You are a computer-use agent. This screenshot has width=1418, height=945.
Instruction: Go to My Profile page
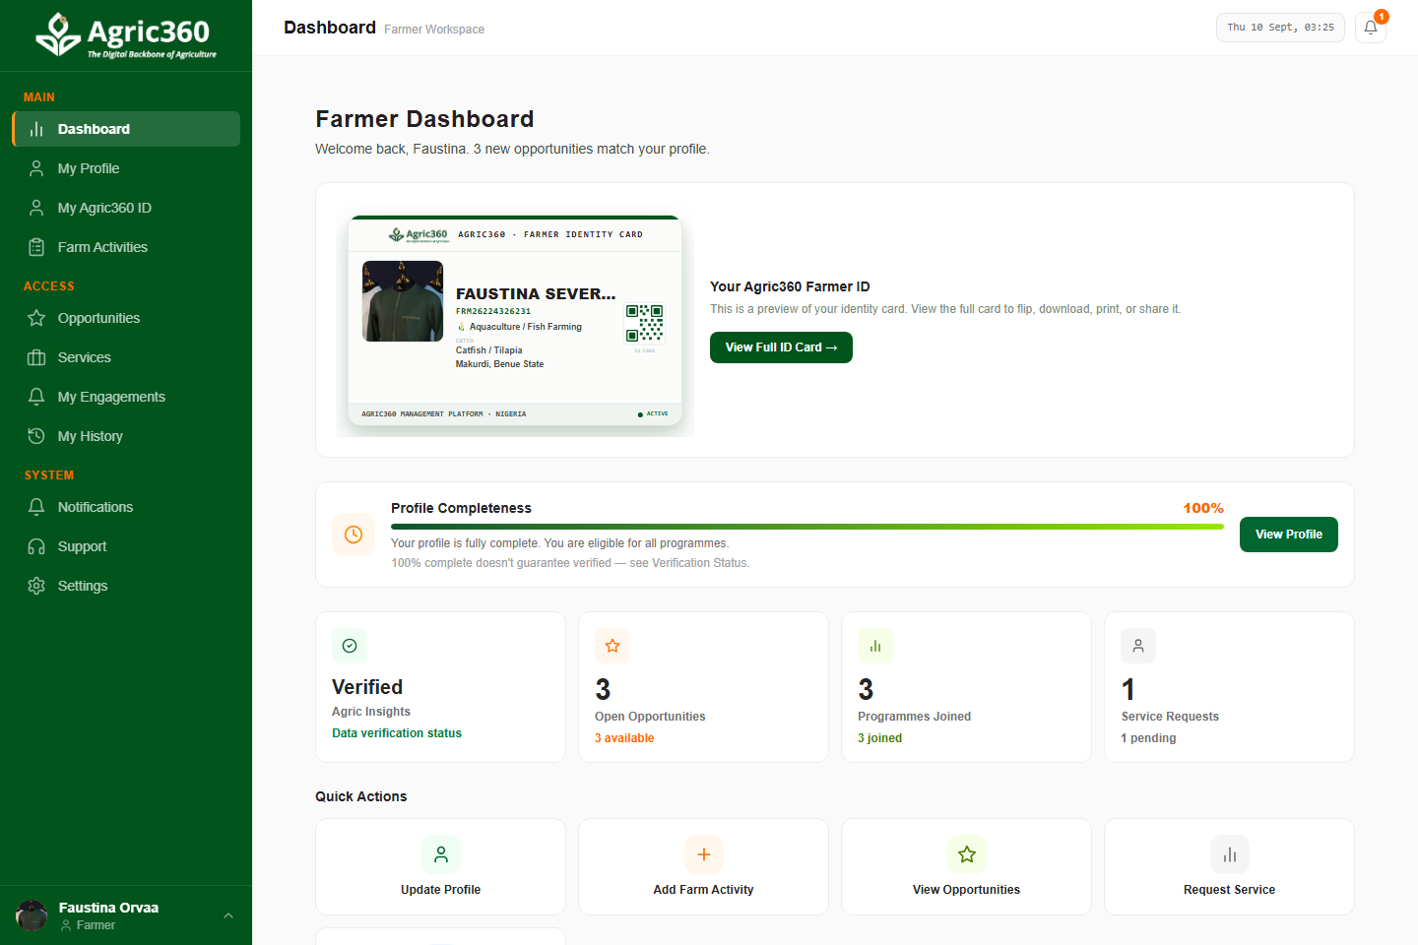(x=126, y=168)
